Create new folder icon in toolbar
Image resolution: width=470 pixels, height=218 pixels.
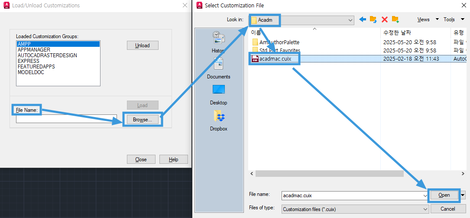[x=395, y=20]
